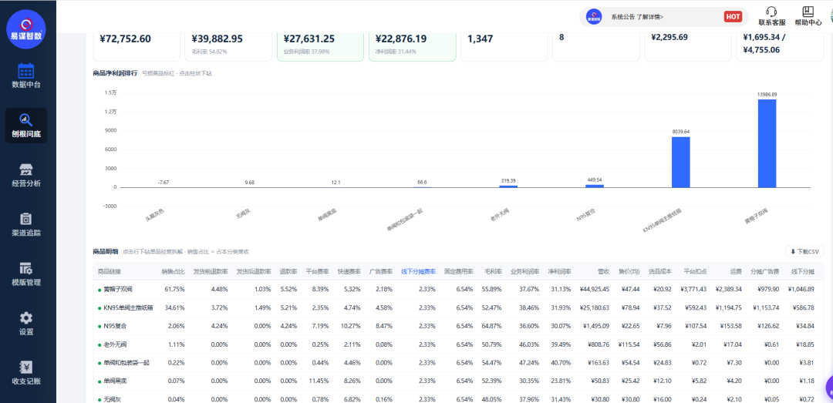This screenshot has height=403, width=833.
Task: Sort by 线下分摊费率 column header
Action: click(418, 271)
